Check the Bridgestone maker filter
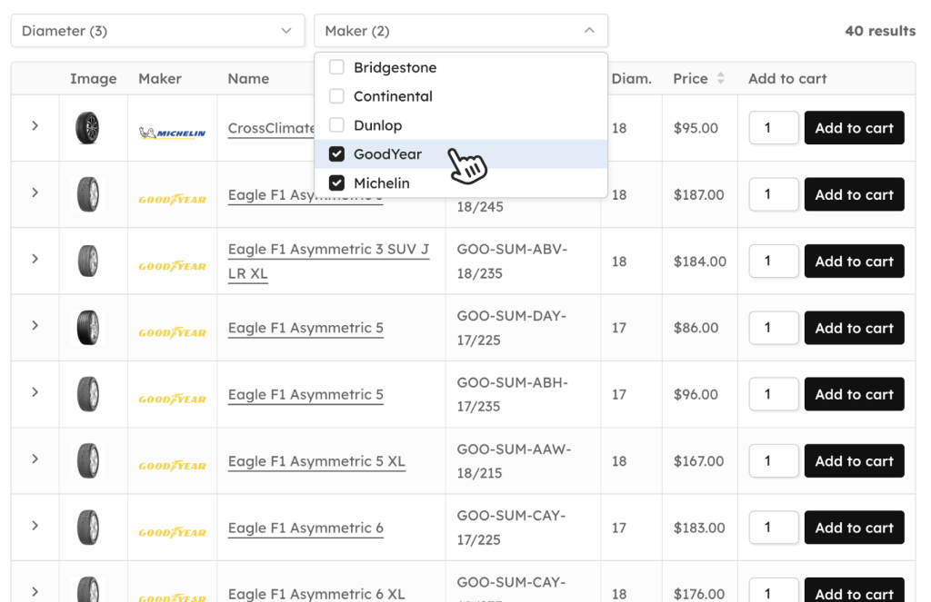Screen dimensions: 931x602 (x=336, y=66)
